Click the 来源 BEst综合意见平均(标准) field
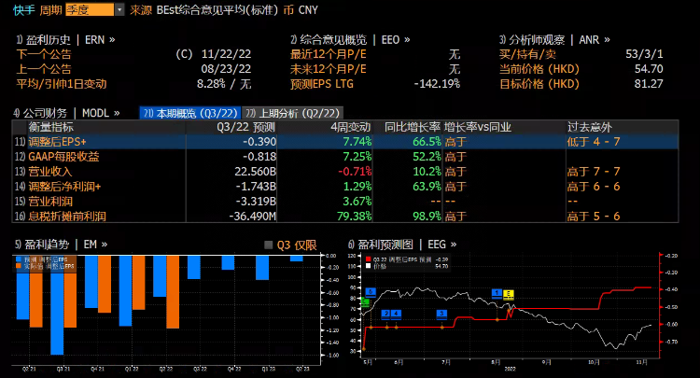Viewport: 700px width, 378px height. (x=203, y=10)
